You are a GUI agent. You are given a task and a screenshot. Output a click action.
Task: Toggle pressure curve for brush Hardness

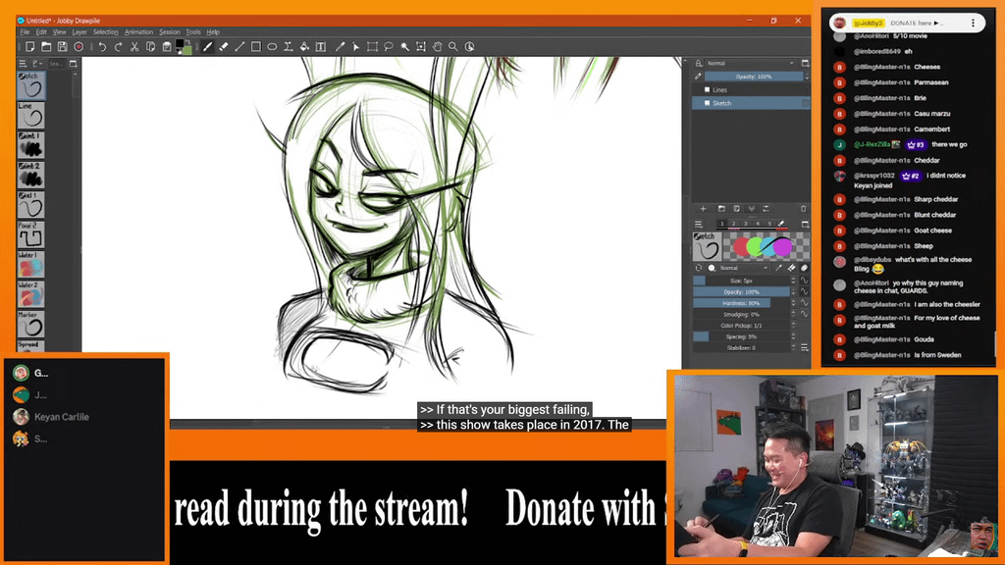click(x=804, y=303)
